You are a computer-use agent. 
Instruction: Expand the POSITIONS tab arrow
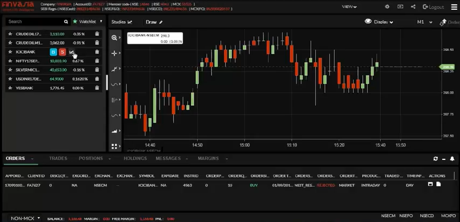[x=110, y=159]
